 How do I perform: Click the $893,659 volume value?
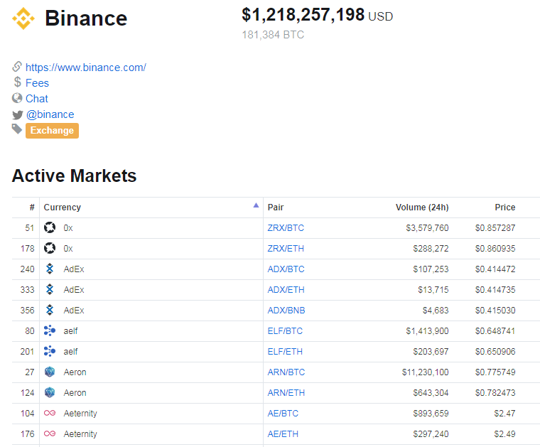click(x=431, y=414)
